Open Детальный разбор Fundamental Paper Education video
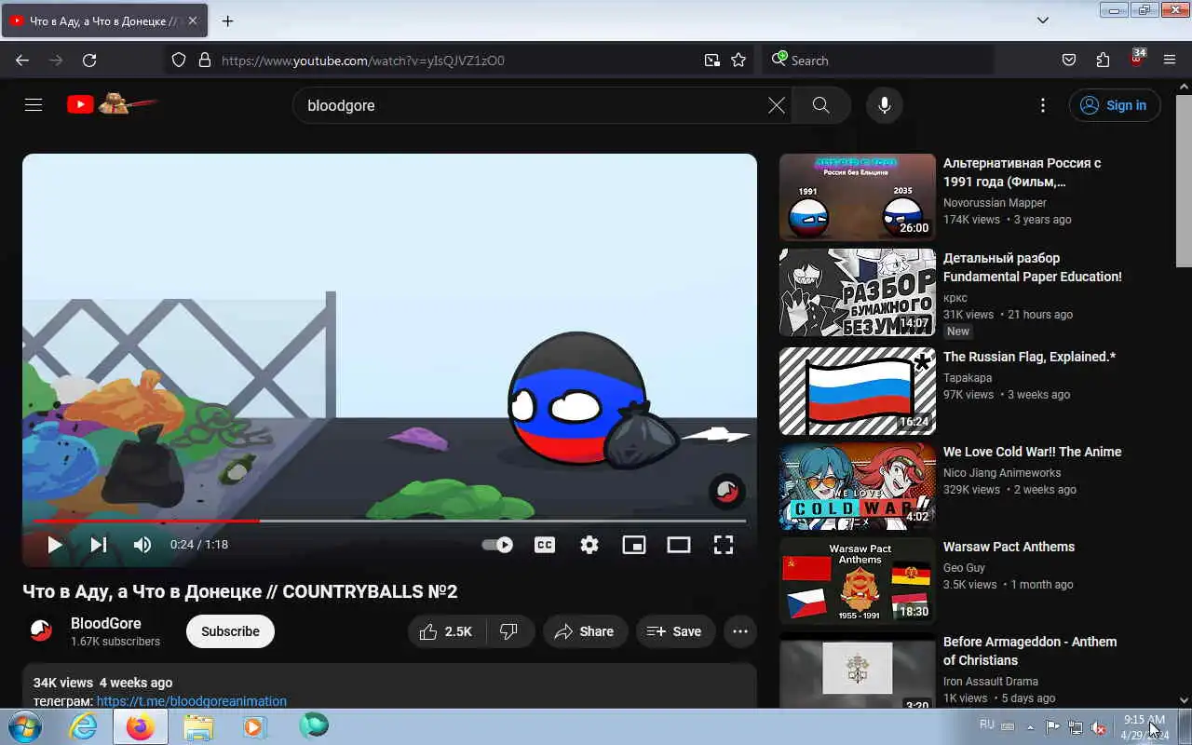The height and width of the screenshot is (745, 1192). click(1033, 267)
